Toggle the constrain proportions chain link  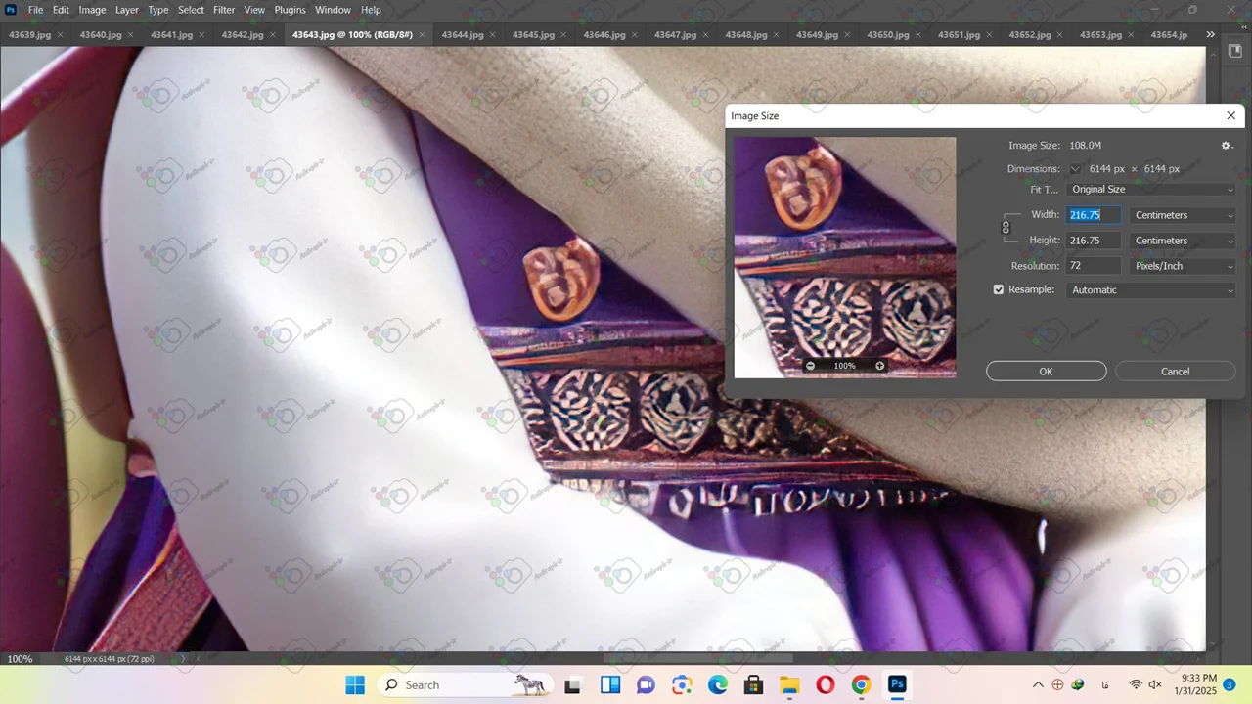pyautogui.click(x=1006, y=228)
